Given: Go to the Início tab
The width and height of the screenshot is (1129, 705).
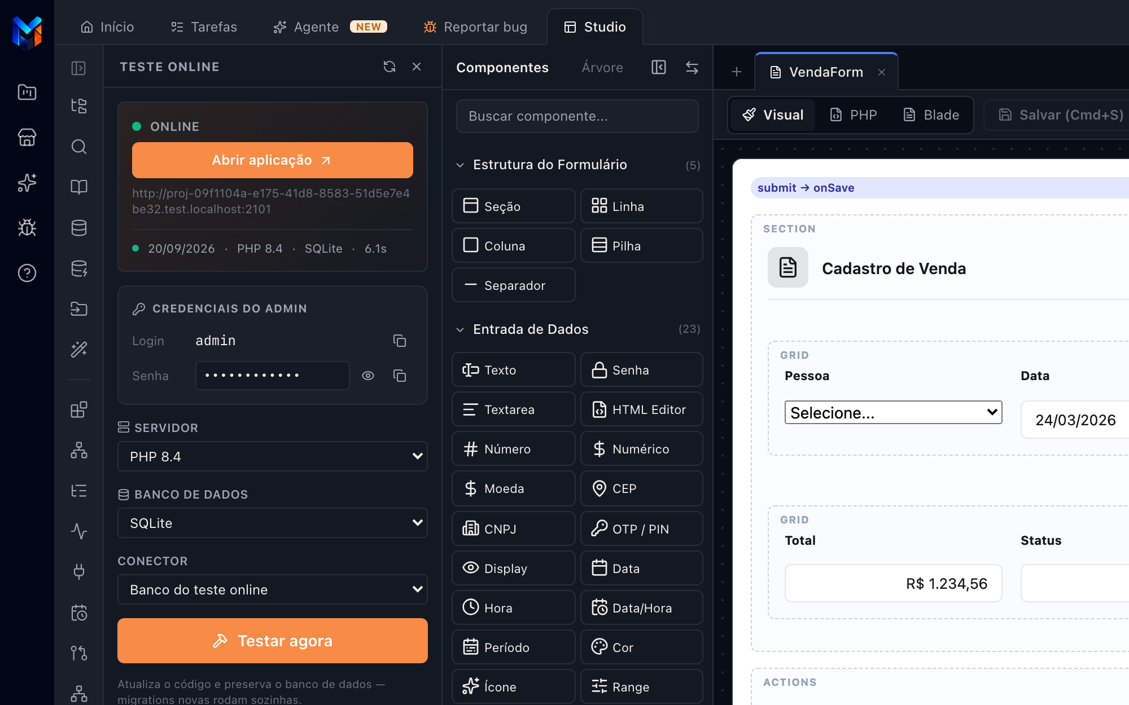Looking at the screenshot, I should point(107,27).
